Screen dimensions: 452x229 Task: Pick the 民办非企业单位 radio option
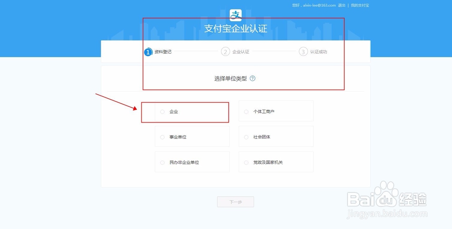pyautogui.click(x=162, y=162)
